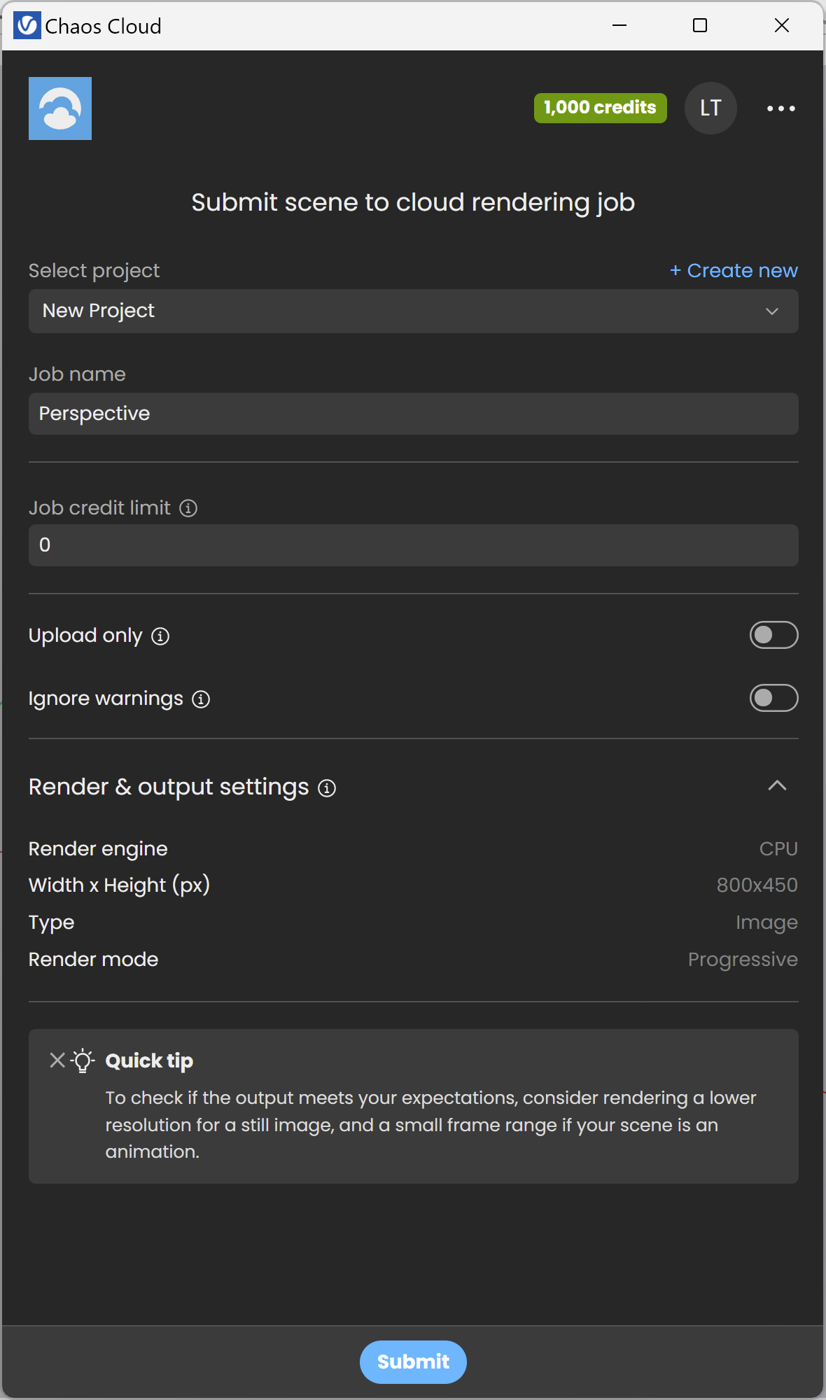Image resolution: width=826 pixels, height=1400 pixels.
Task: Click the Progressive render mode value
Action: 743,960
